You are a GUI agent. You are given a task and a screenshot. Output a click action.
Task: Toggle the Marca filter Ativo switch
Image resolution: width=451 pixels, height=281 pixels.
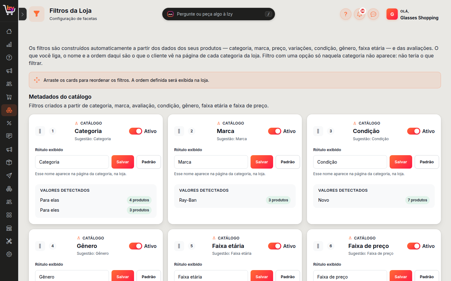pyautogui.click(x=275, y=131)
